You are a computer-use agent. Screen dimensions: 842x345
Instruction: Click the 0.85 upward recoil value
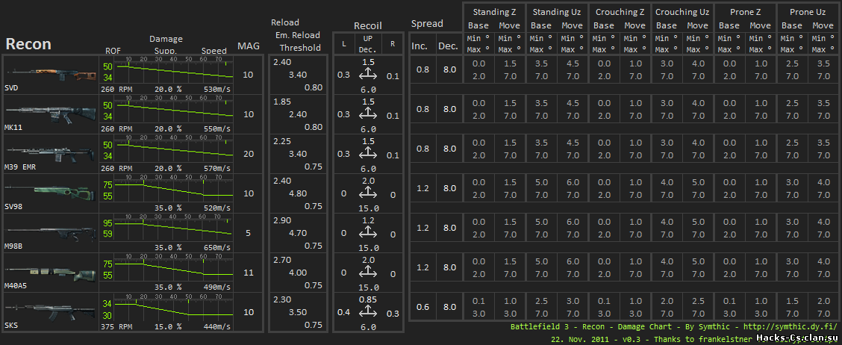pos(369,299)
